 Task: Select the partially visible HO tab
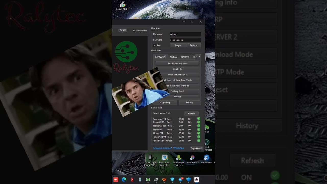[x=194, y=57]
